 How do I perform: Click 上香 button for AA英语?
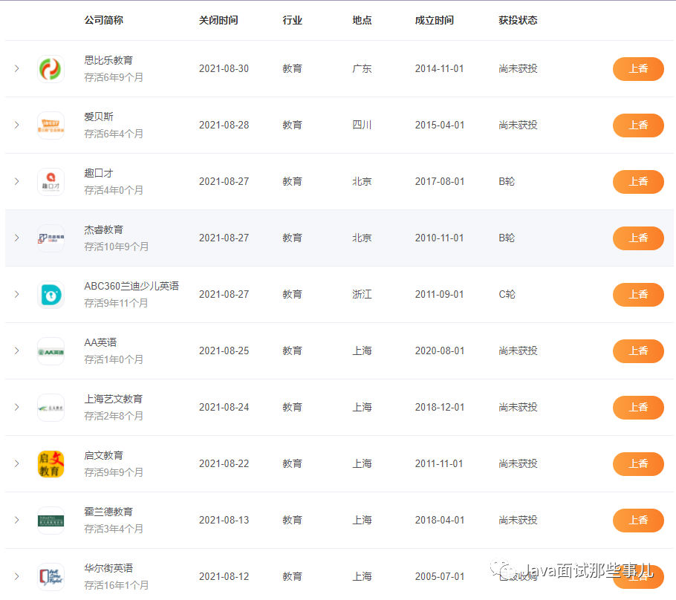[x=638, y=351]
